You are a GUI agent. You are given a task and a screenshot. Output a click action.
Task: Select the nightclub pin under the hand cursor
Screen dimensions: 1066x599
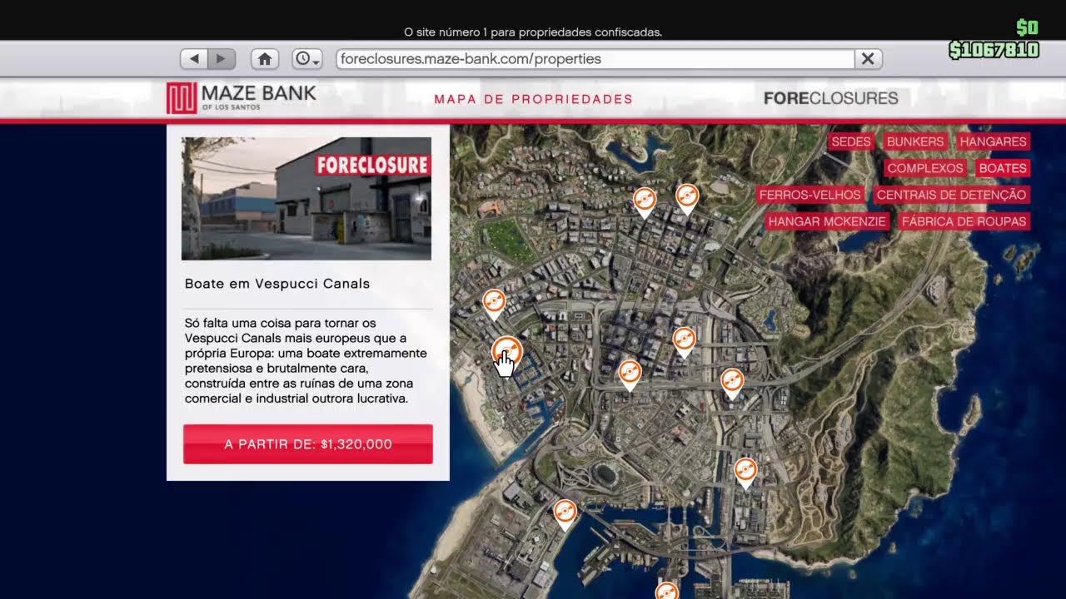point(507,354)
